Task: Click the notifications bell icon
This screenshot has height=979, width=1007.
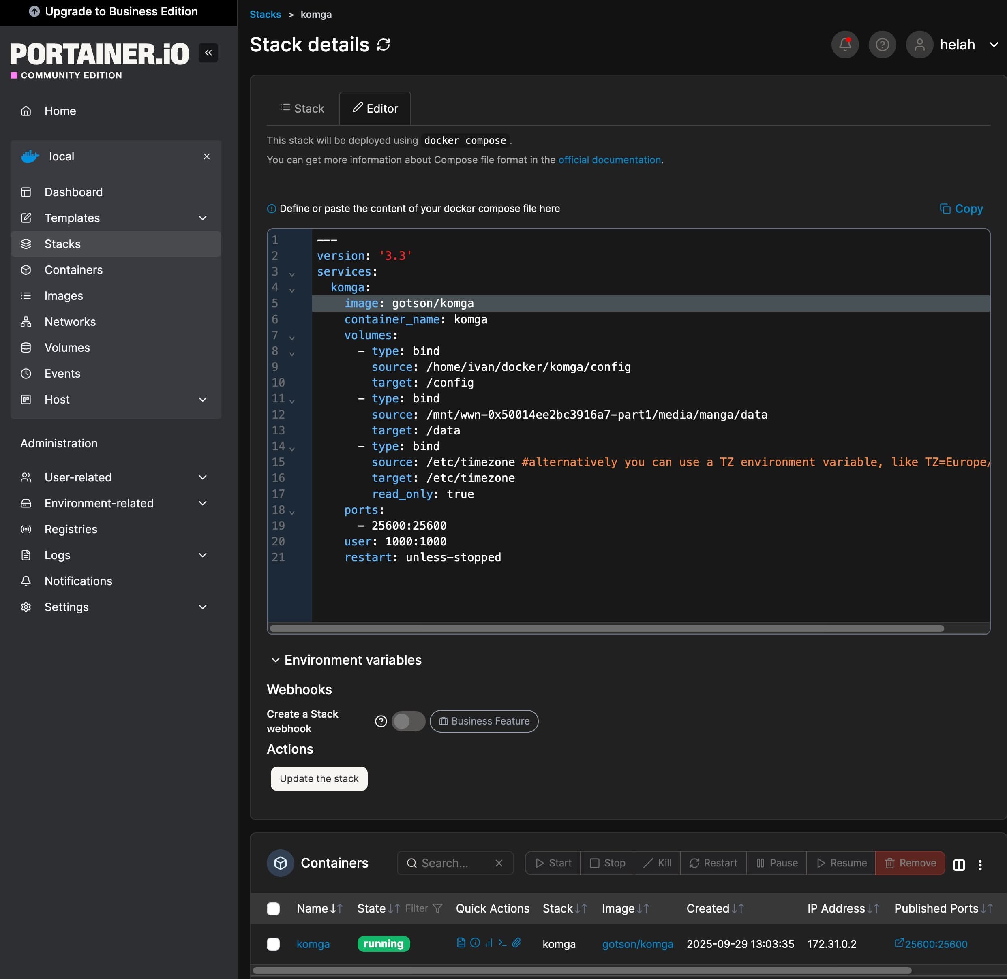Action: pyautogui.click(x=844, y=45)
